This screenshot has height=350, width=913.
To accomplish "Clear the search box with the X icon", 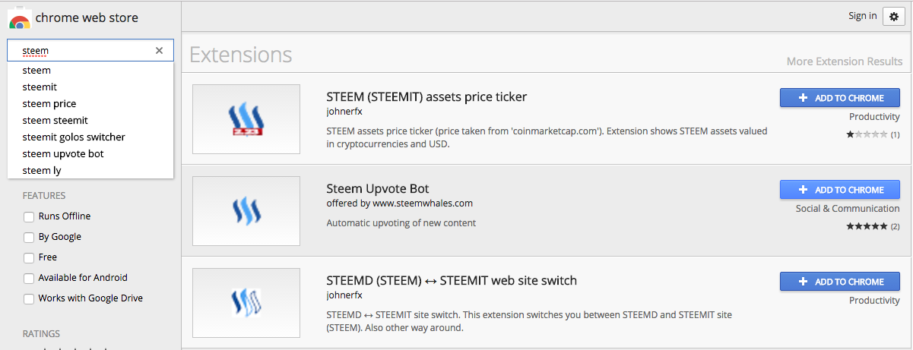I will tap(159, 51).
